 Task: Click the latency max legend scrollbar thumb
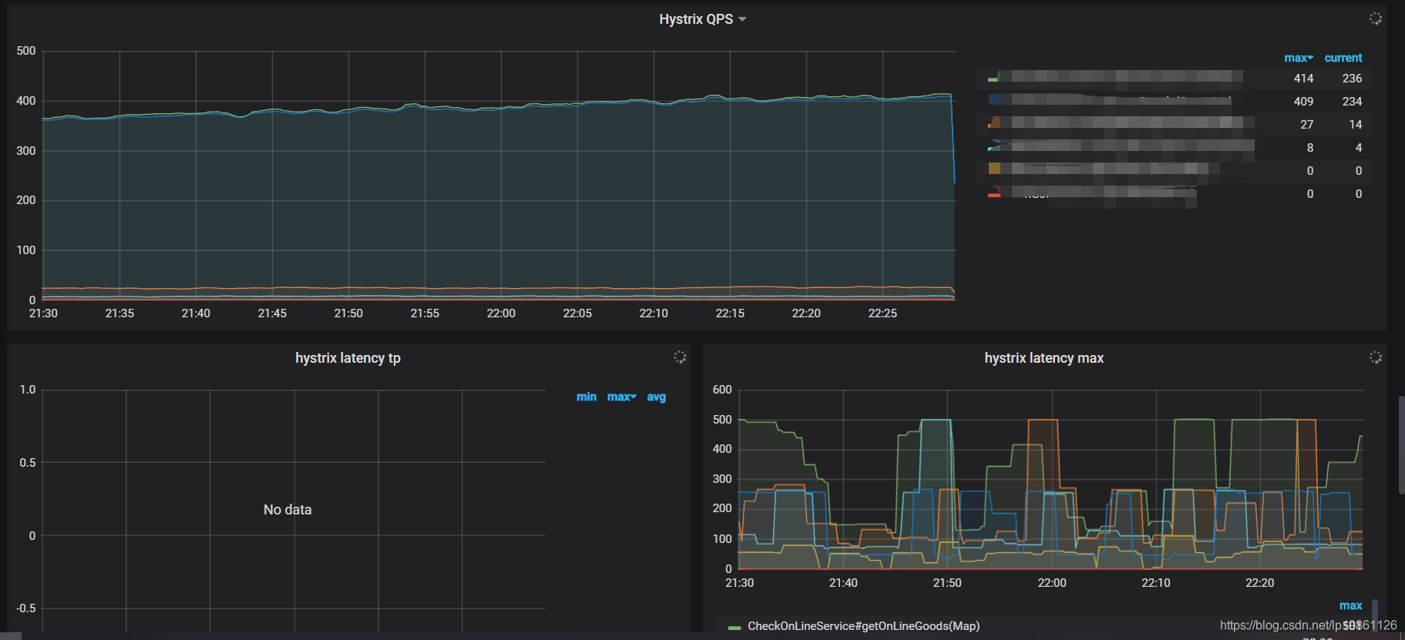[1374, 615]
